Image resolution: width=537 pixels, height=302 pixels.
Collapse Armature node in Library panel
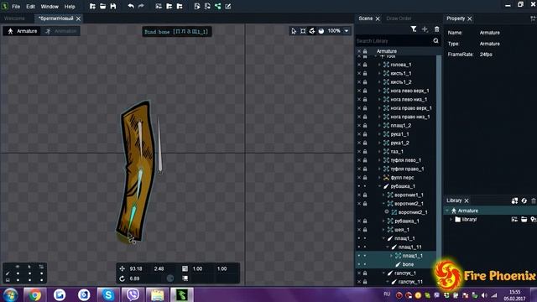click(447, 211)
